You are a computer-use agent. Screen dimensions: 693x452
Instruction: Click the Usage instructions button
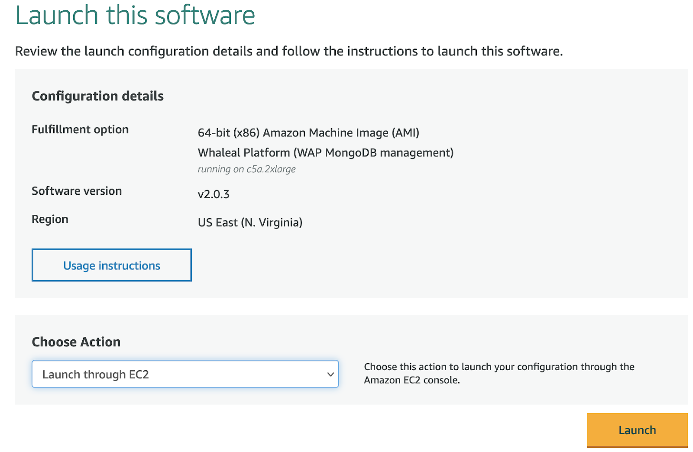pyautogui.click(x=111, y=265)
